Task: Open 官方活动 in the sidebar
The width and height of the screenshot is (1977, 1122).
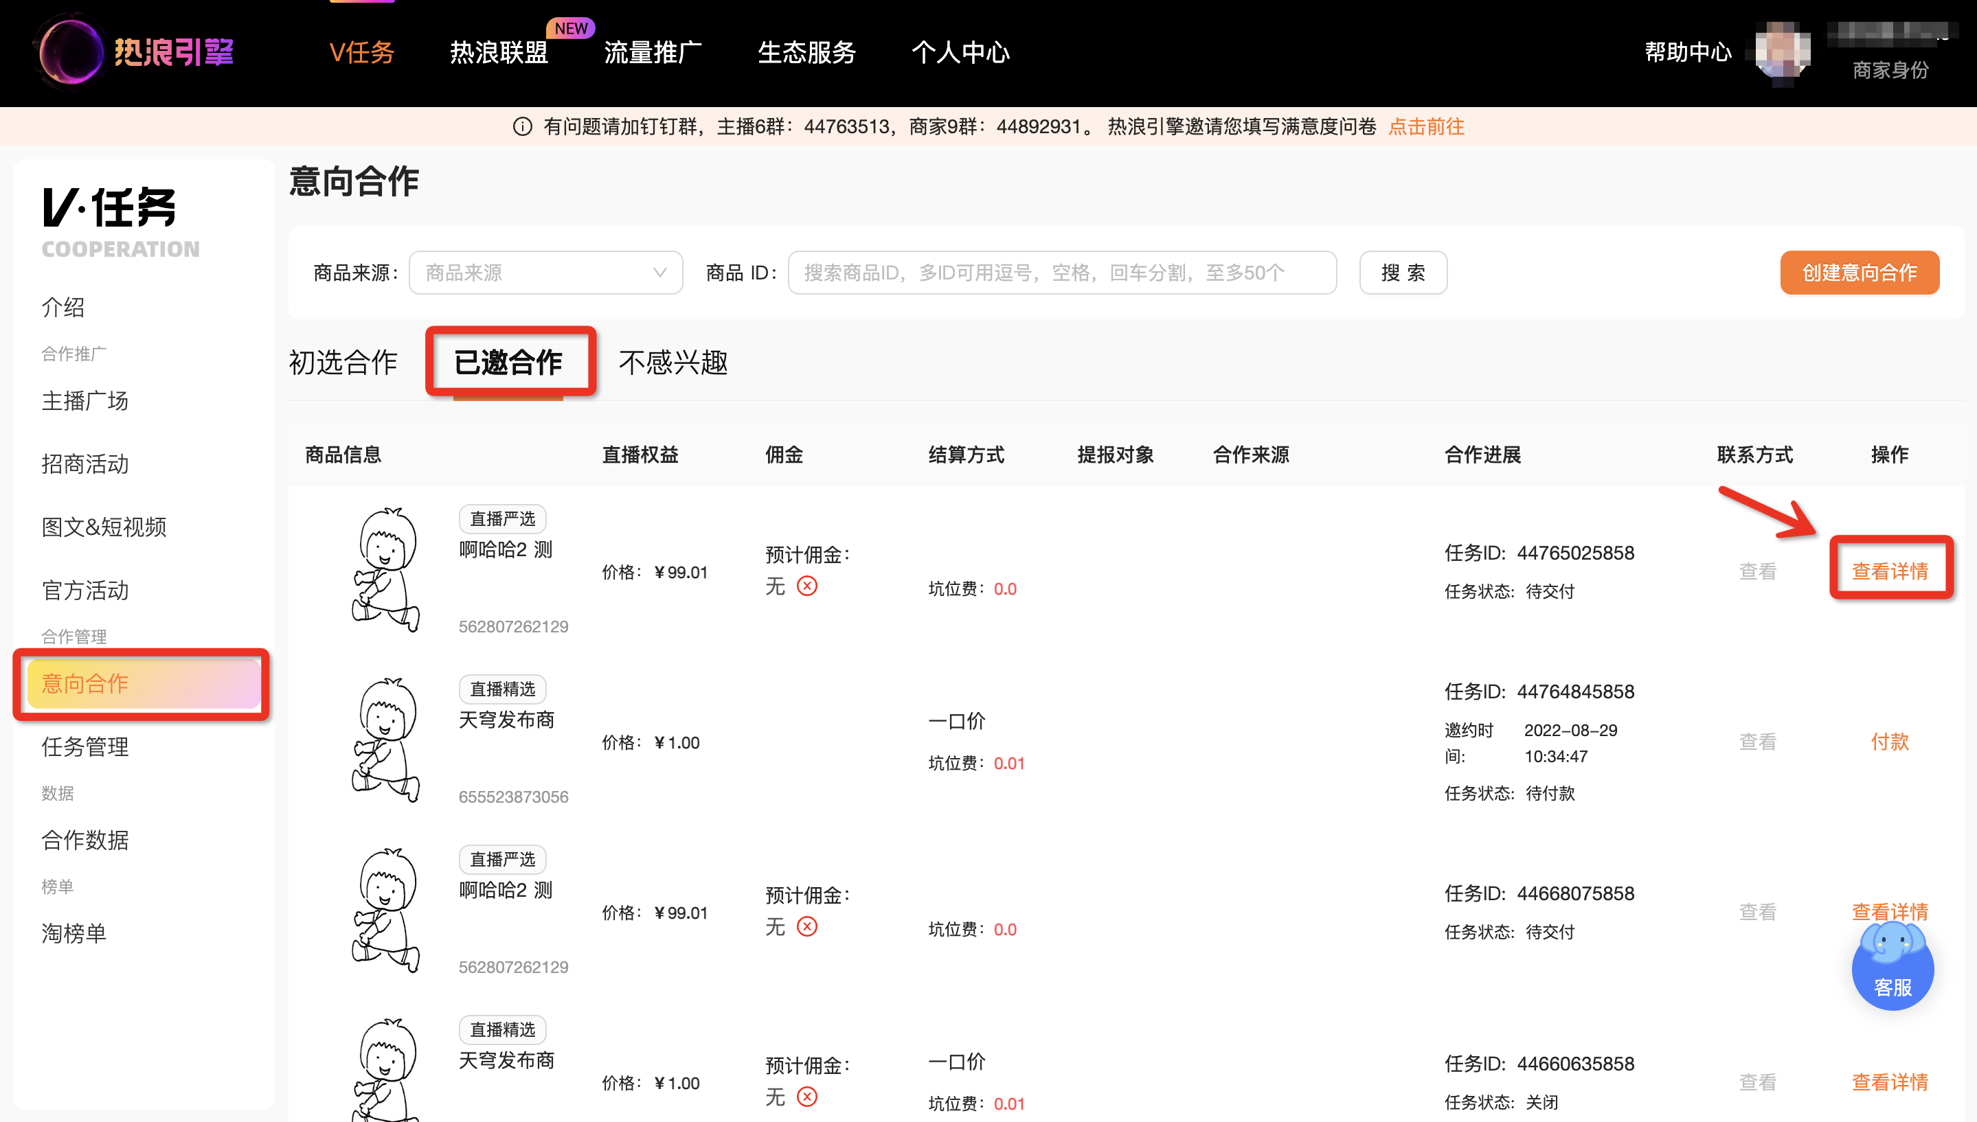Action: pos(84,591)
